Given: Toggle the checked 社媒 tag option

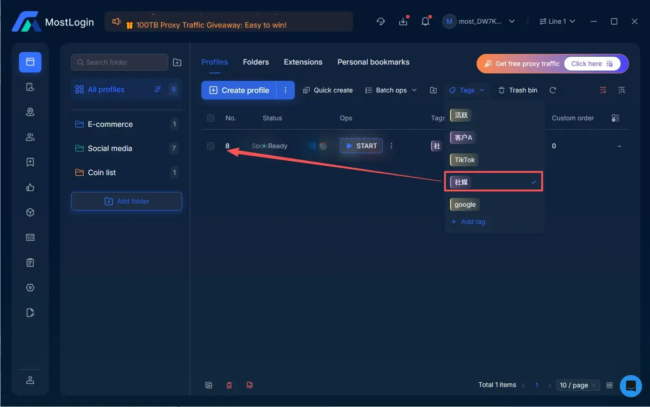Looking at the screenshot, I should point(493,182).
